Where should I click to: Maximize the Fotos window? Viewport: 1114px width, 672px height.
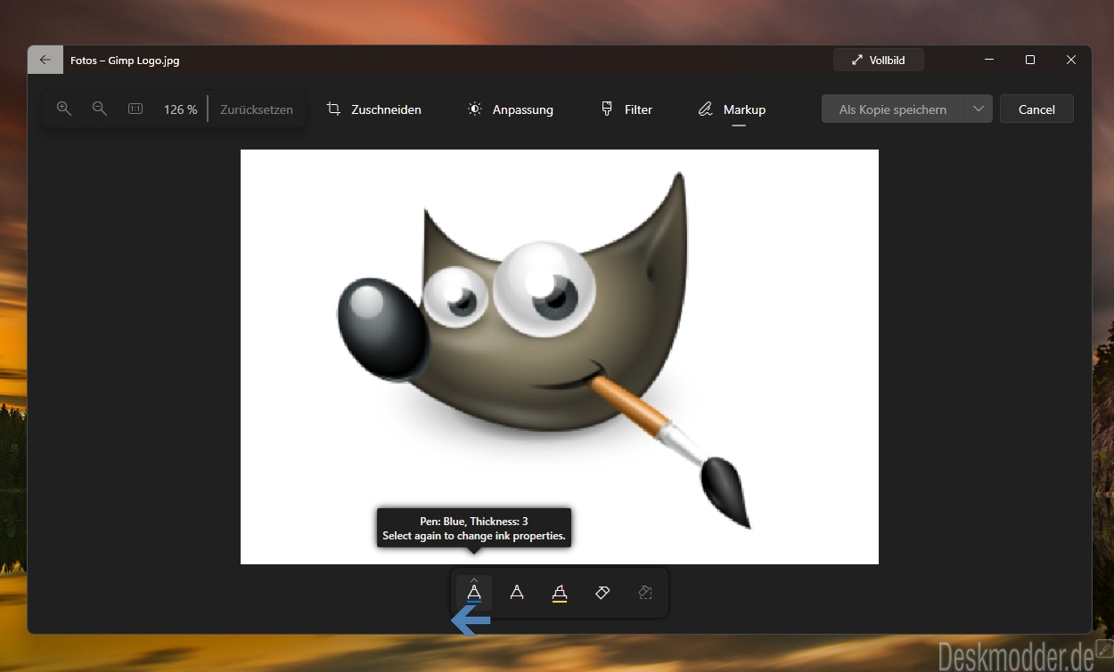pyautogui.click(x=1030, y=60)
